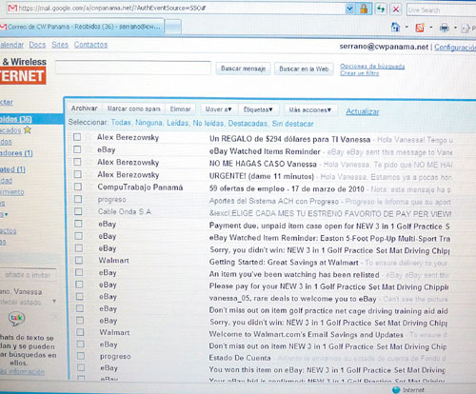Viewport: 476px width, 394px height.
Task: Open email You won this item on eBay
Action: pos(327,370)
